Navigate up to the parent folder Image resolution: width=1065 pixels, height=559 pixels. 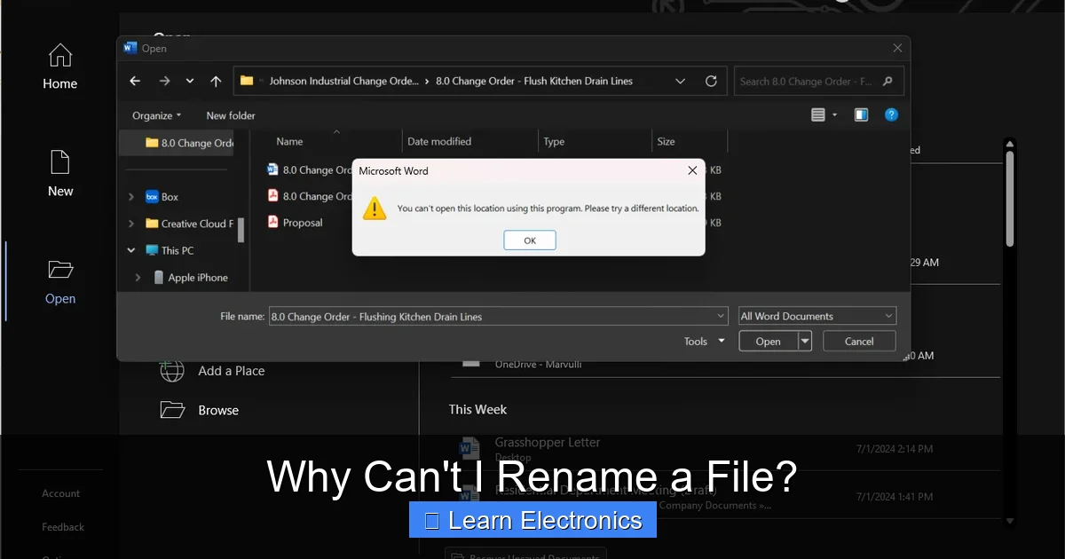click(x=215, y=81)
